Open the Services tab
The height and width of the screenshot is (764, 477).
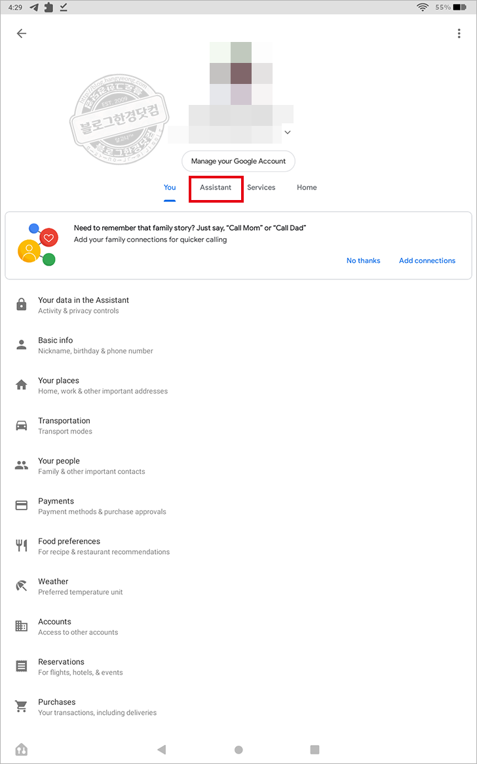point(261,187)
